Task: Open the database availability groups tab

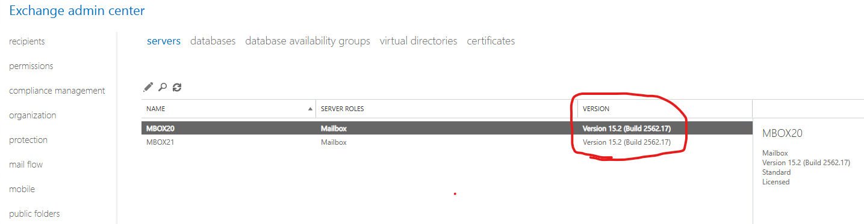Action: 308,41
